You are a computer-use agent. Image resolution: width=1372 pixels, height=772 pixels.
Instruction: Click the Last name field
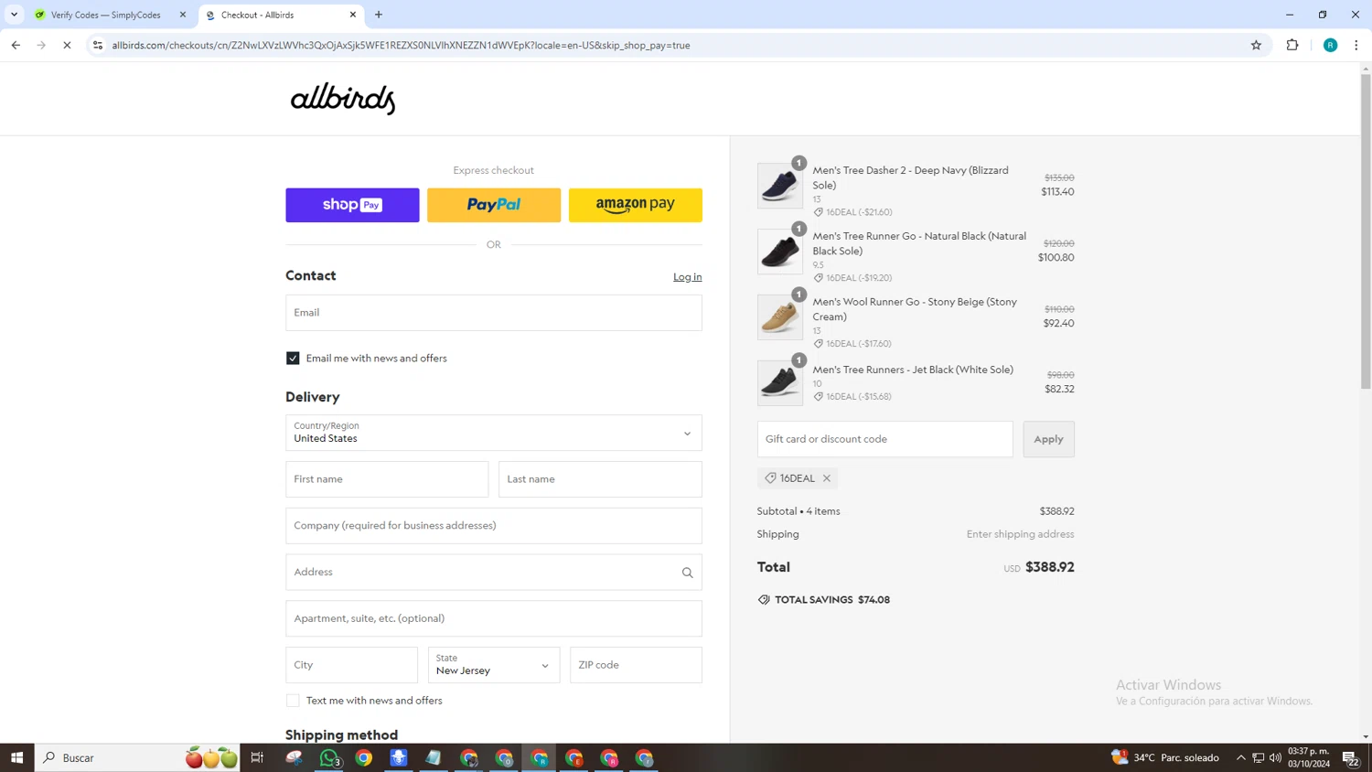pyautogui.click(x=600, y=479)
